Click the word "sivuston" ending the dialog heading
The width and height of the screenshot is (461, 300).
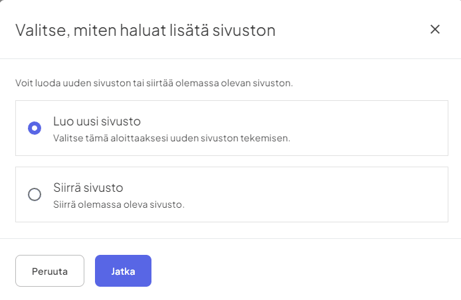(x=247, y=30)
